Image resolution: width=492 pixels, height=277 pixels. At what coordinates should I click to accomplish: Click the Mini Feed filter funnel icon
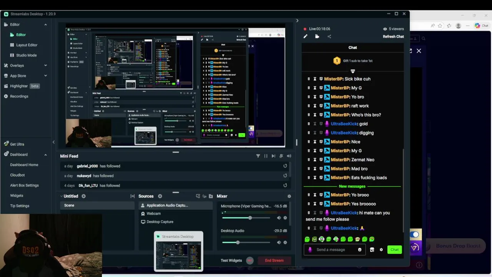[x=258, y=156]
